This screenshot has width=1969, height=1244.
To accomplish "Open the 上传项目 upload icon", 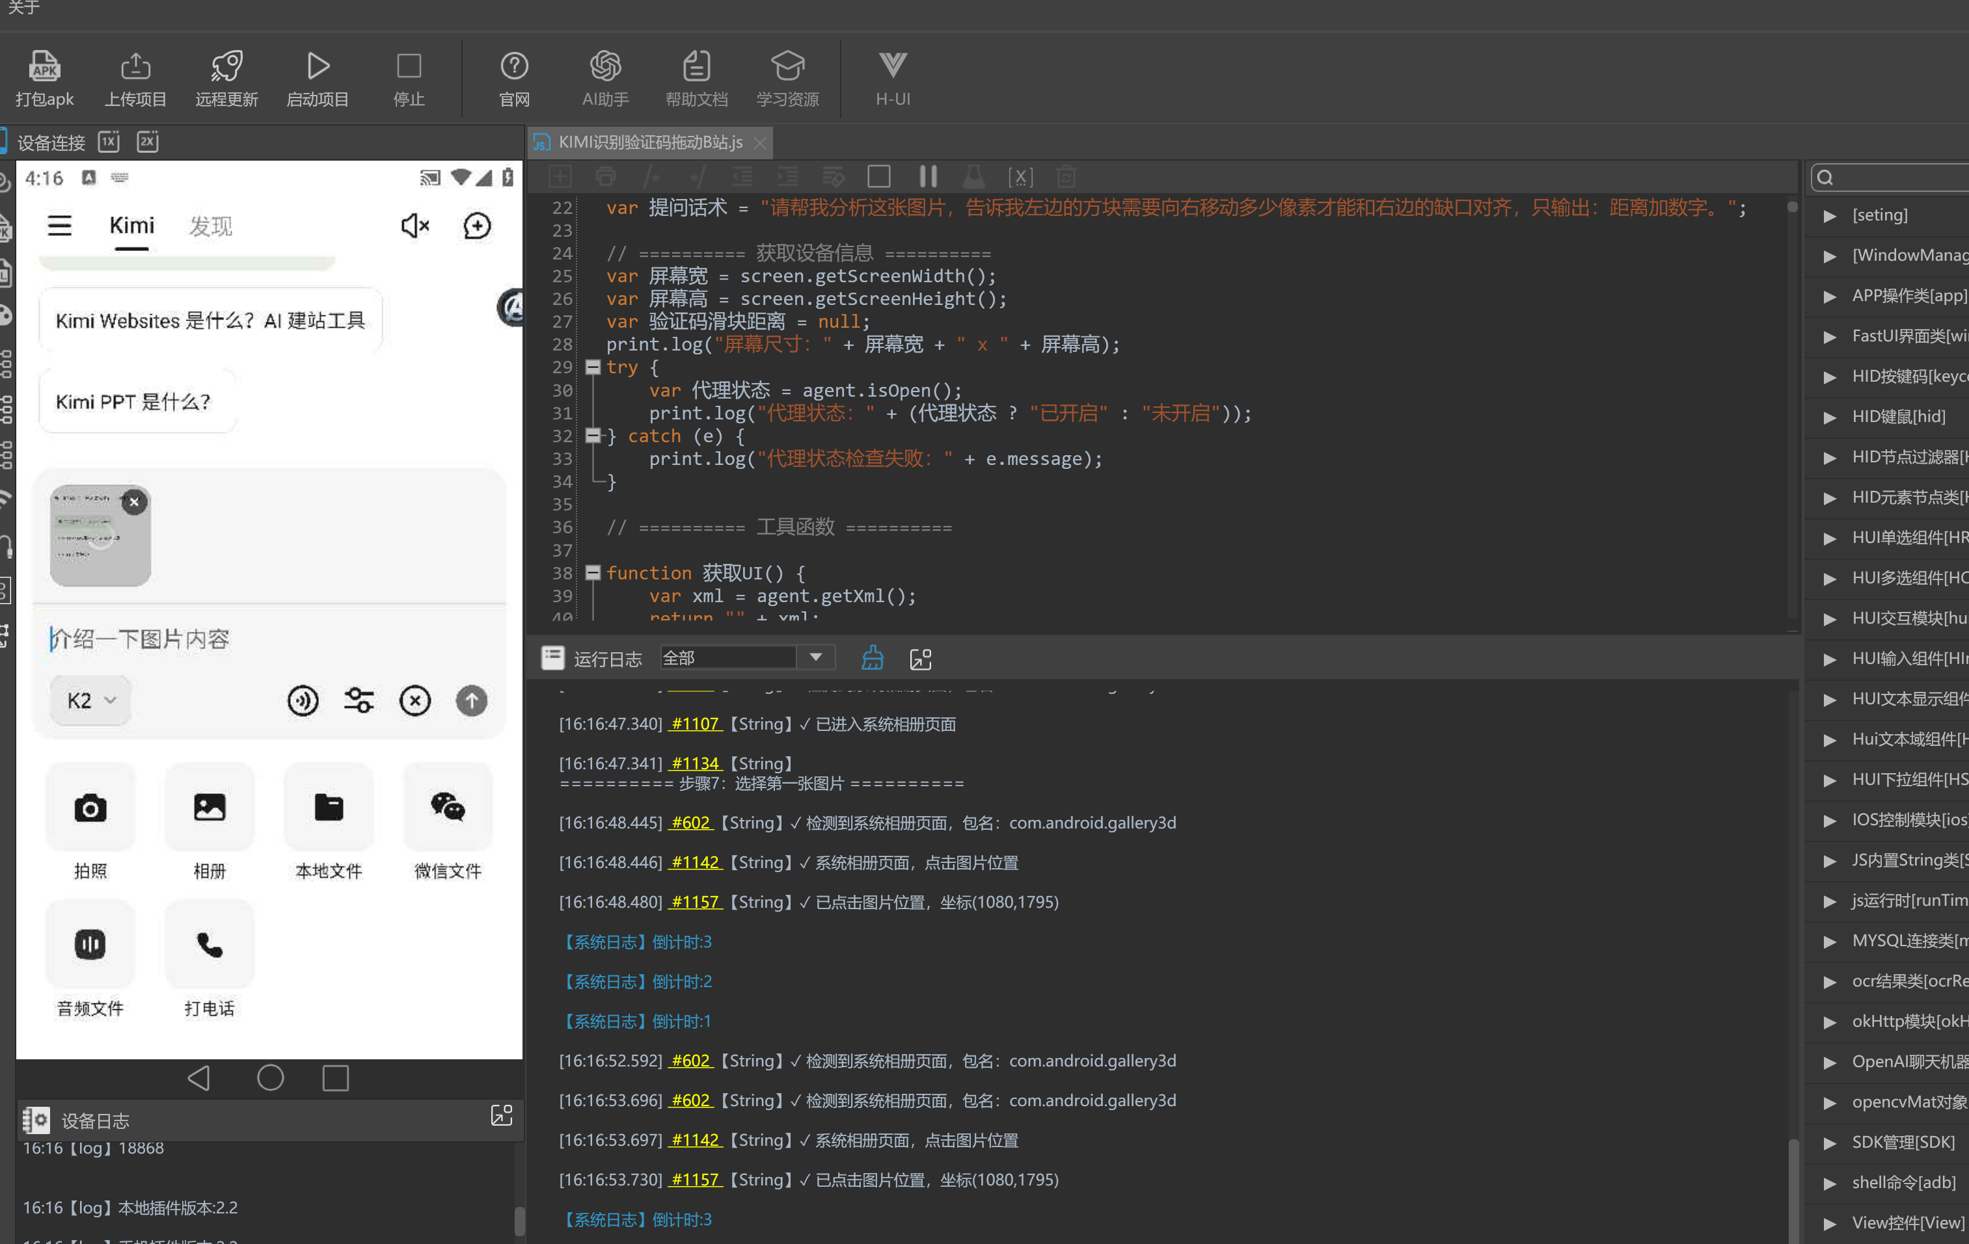I will 135,66.
